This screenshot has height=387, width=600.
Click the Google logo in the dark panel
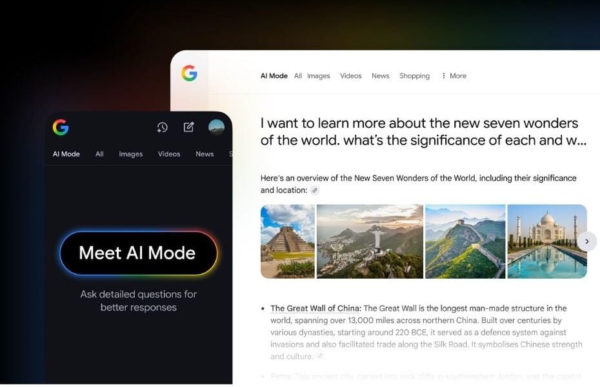[61, 127]
